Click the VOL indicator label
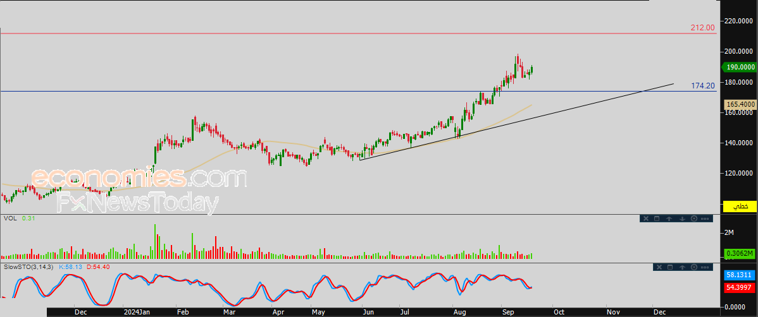 10,218
